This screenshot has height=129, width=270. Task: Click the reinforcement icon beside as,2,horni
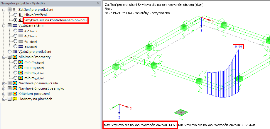(21, 36)
